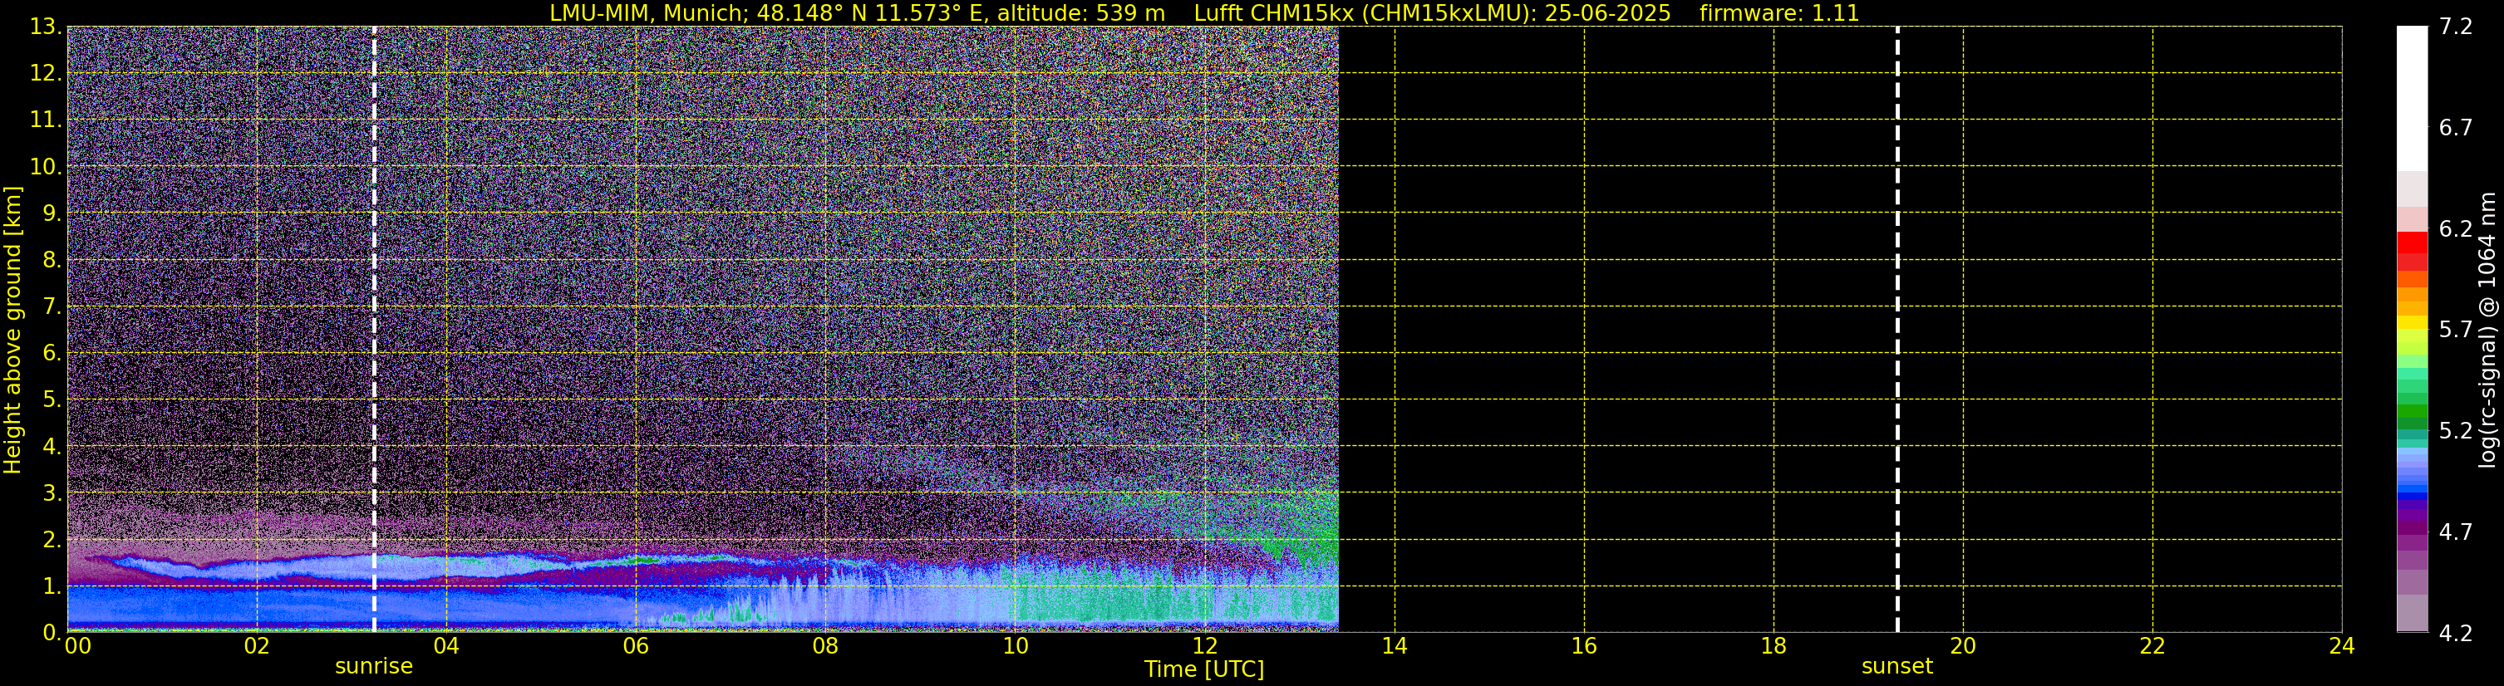The height and width of the screenshot is (686, 2504).
Task: Click the colorbar tick value '5.2'
Action: (x=2456, y=431)
